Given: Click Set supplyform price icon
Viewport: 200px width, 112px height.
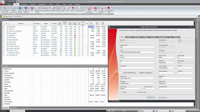Looking at the screenshot, I should (x=109, y=8).
